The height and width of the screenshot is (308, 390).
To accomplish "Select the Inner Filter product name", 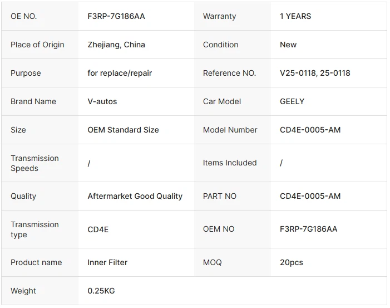I will (107, 262).
